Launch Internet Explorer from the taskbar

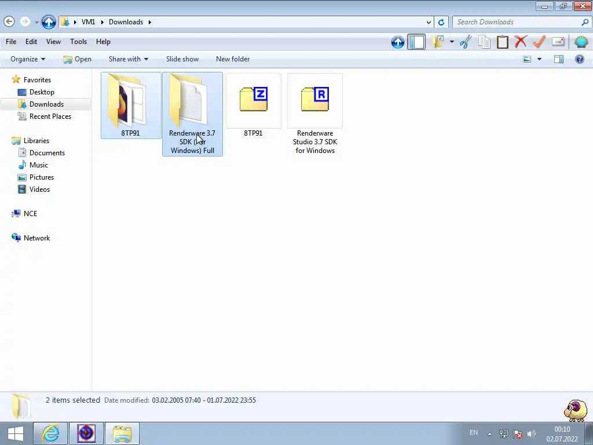tap(50, 433)
